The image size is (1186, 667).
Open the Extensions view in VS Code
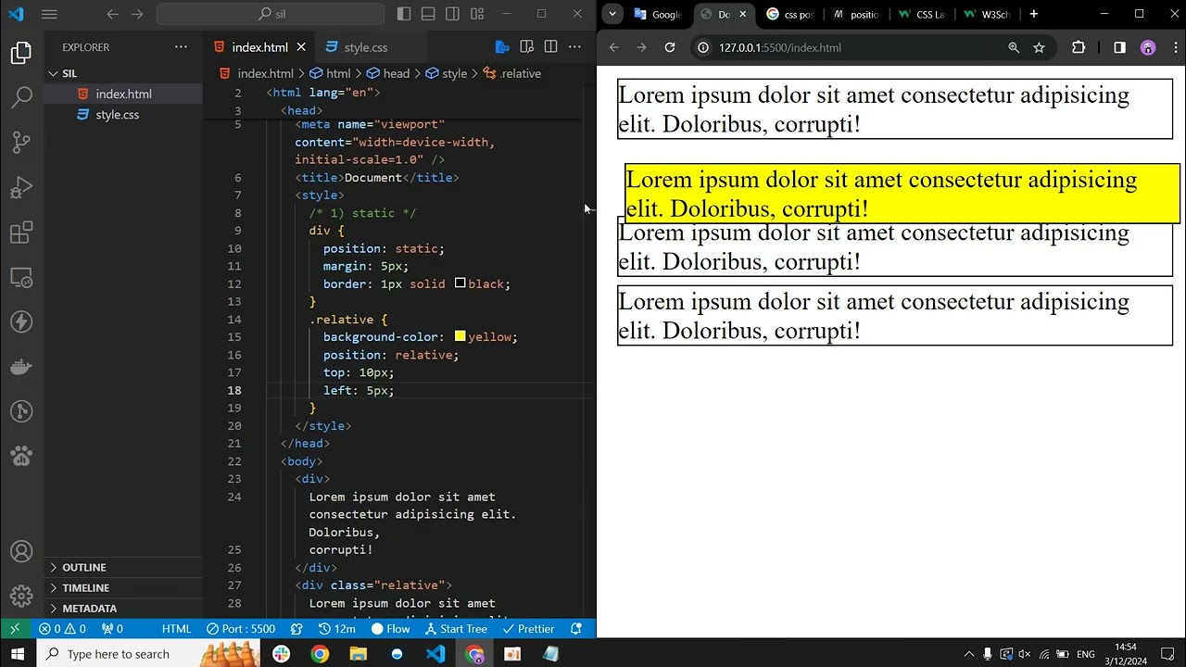[x=21, y=232]
